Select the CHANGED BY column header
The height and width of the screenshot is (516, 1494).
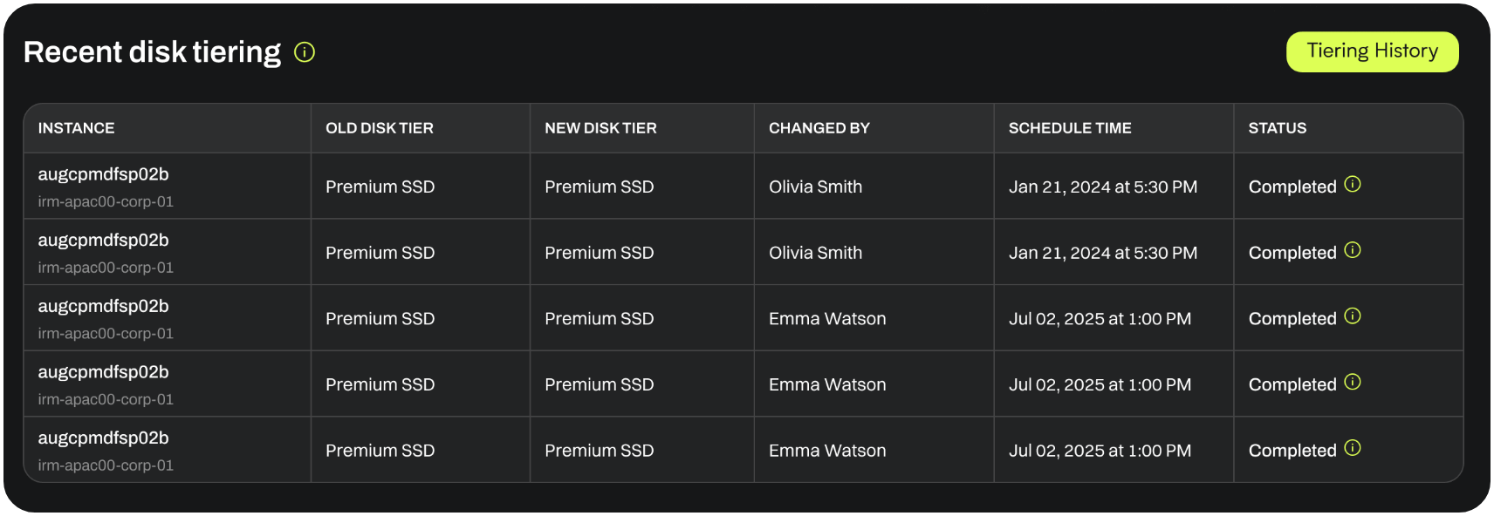[x=819, y=128]
